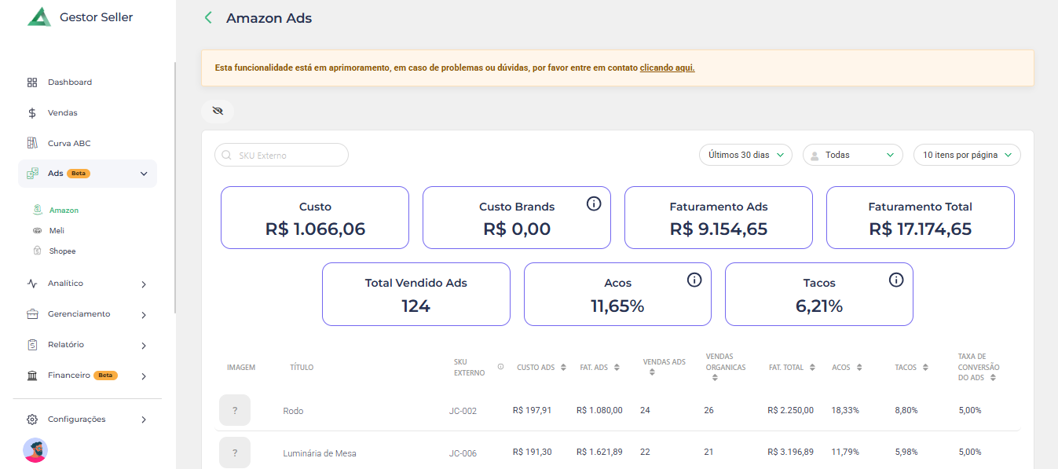Screen dimensions: 1058x469
Task: Click the 'clicando aqui' contact link
Action: coord(667,68)
